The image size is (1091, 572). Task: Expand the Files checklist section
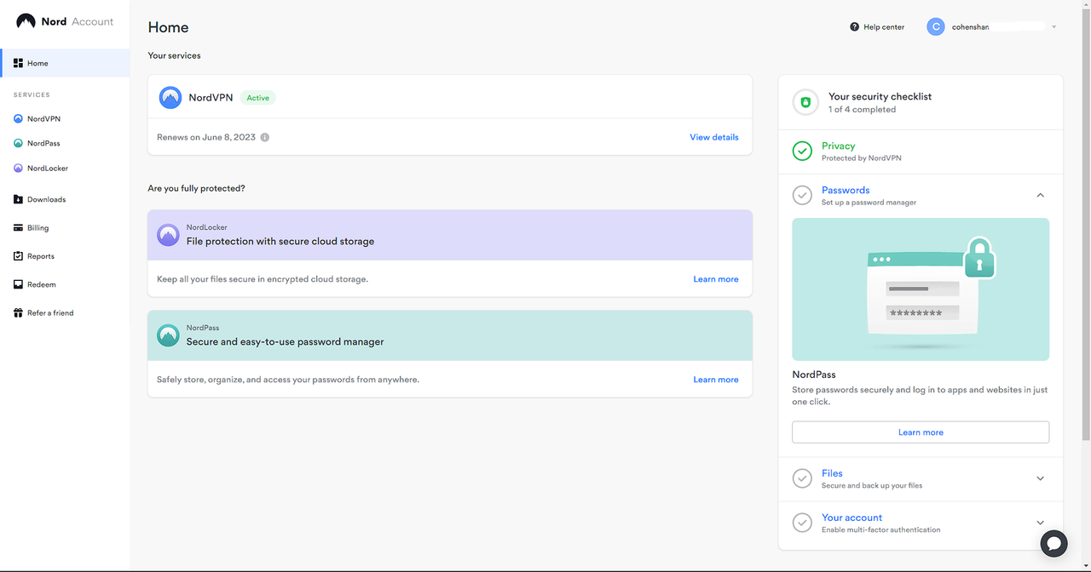1040,478
